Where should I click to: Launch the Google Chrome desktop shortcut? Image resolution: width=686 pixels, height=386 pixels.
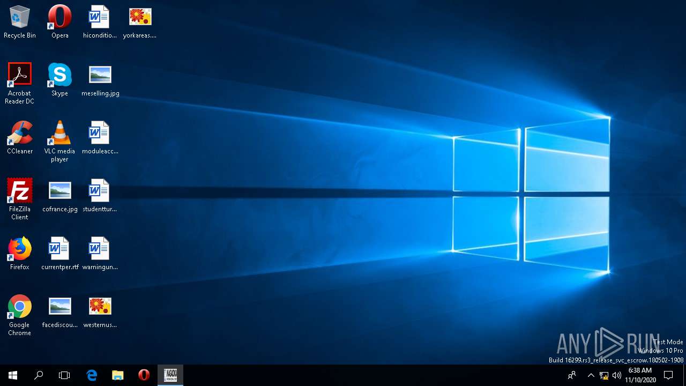(x=20, y=315)
